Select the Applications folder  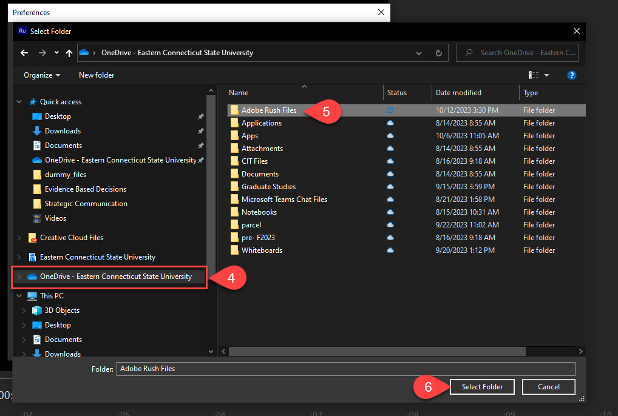coord(261,123)
